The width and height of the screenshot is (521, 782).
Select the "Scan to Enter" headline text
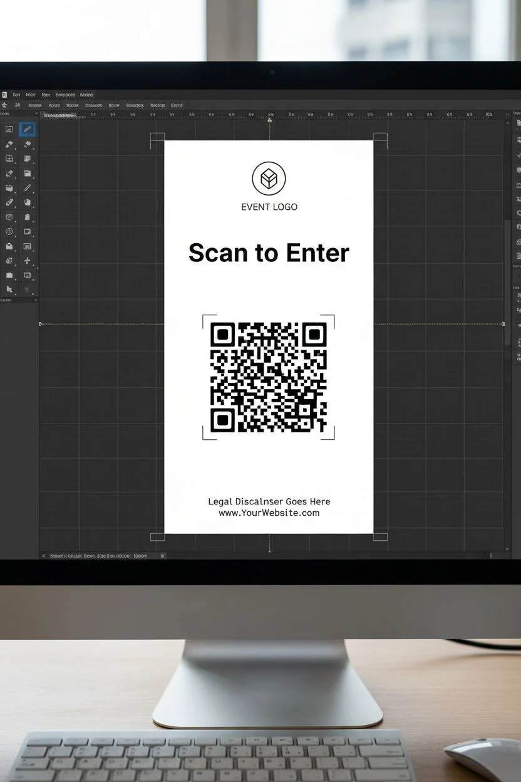coord(269,253)
